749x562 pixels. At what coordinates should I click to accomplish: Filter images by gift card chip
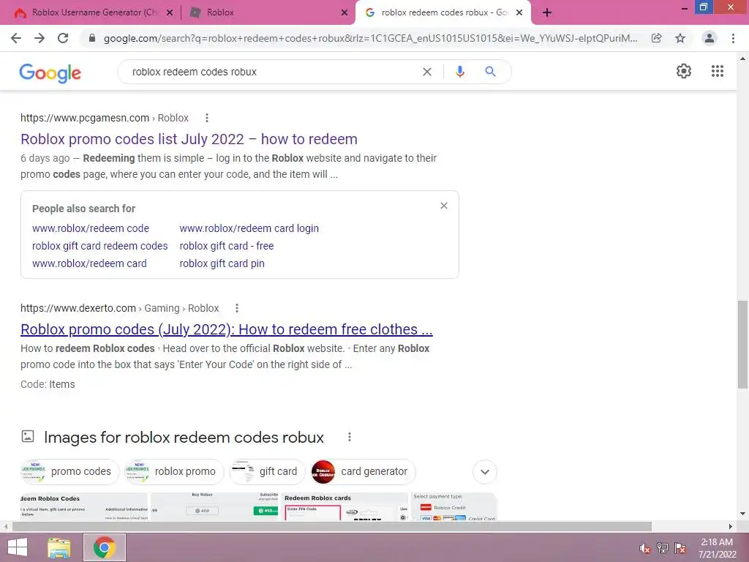pos(267,472)
